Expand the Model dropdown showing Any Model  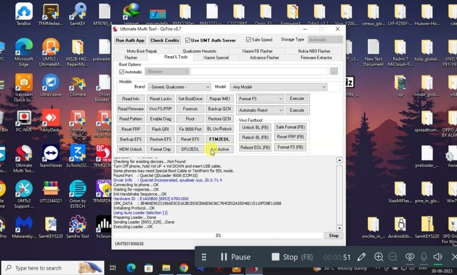coord(278,87)
